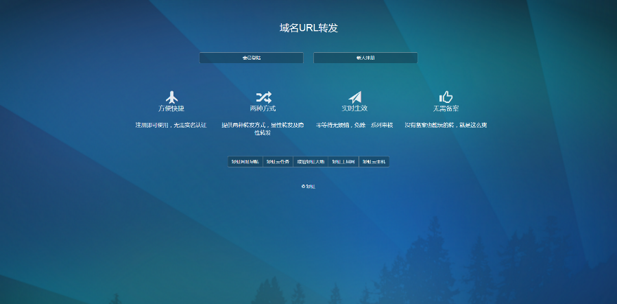617x304 pixels.
Task: Follow the last footer link ending in 云主机
Action: tap(374, 162)
